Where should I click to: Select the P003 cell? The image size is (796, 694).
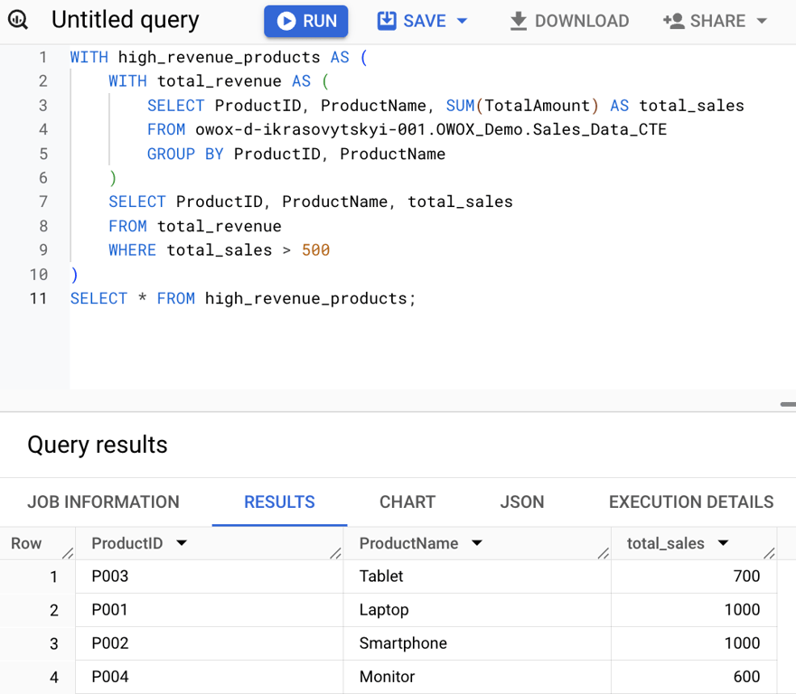210,577
